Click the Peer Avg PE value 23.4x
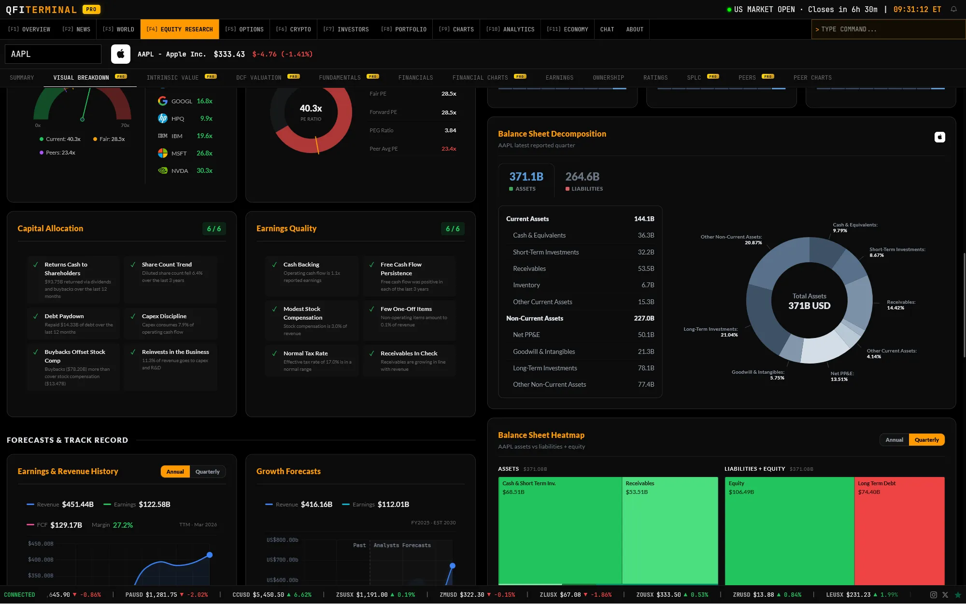Image resolution: width=966 pixels, height=604 pixels. [x=449, y=149]
